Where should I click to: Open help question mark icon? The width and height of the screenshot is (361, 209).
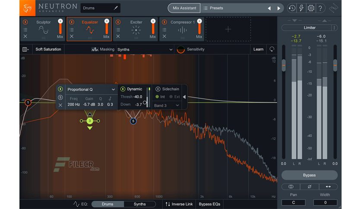point(320,8)
